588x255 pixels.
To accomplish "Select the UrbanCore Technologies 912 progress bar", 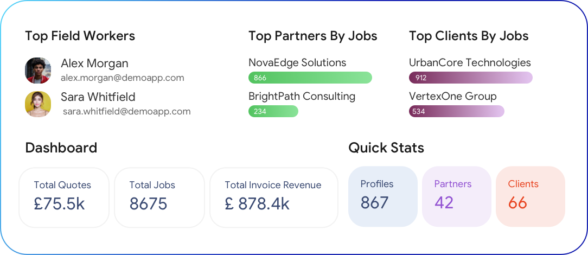I will tap(470, 78).
